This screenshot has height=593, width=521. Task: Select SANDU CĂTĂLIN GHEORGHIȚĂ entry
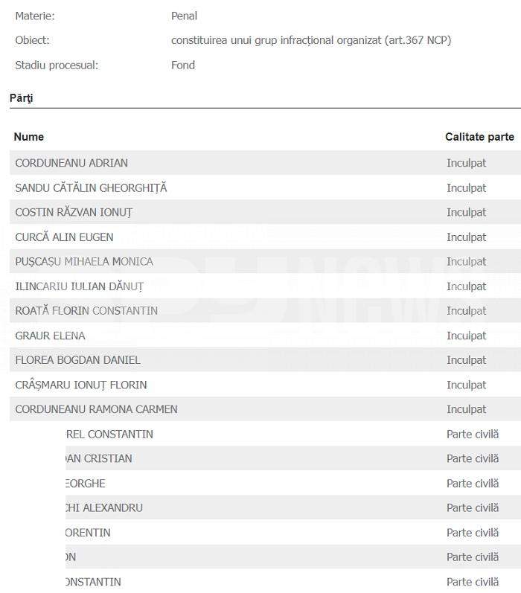[x=91, y=187]
